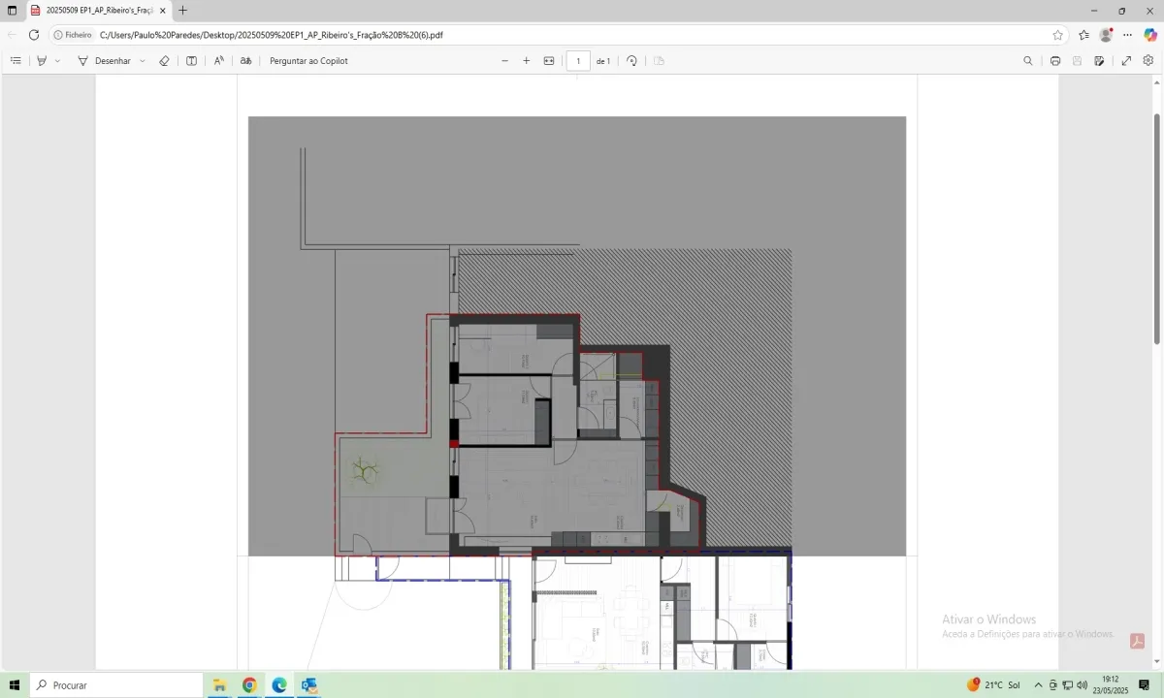Open the PDF table of contents sidebar

(x=16, y=61)
